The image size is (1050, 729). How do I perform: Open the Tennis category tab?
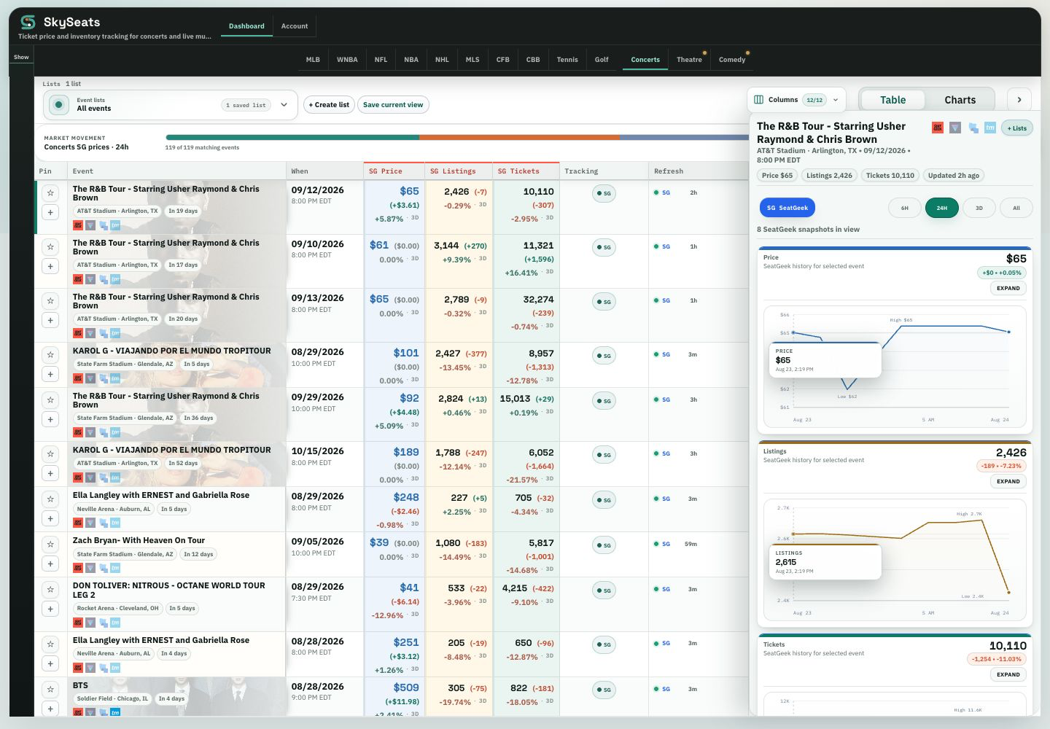[x=567, y=60]
